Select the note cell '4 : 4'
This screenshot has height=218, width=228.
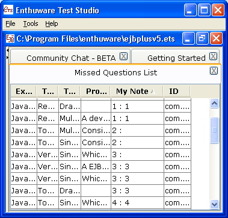click(x=137, y=203)
